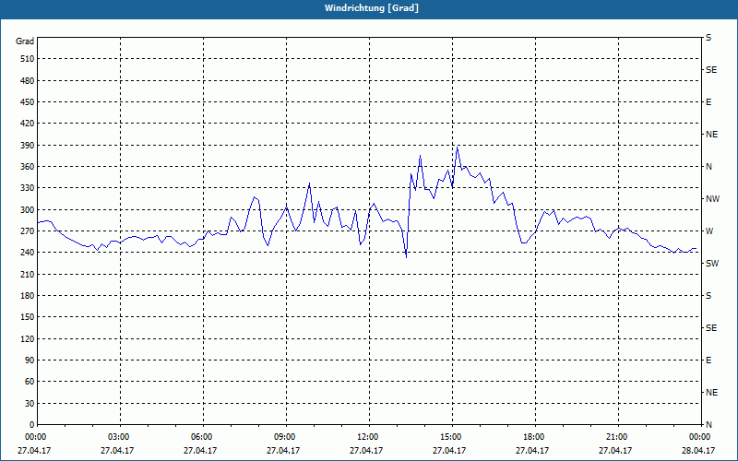Image resolution: width=738 pixels, height=461 pixels.
Task: Click the NW compass label
Action: coord(712,199)
